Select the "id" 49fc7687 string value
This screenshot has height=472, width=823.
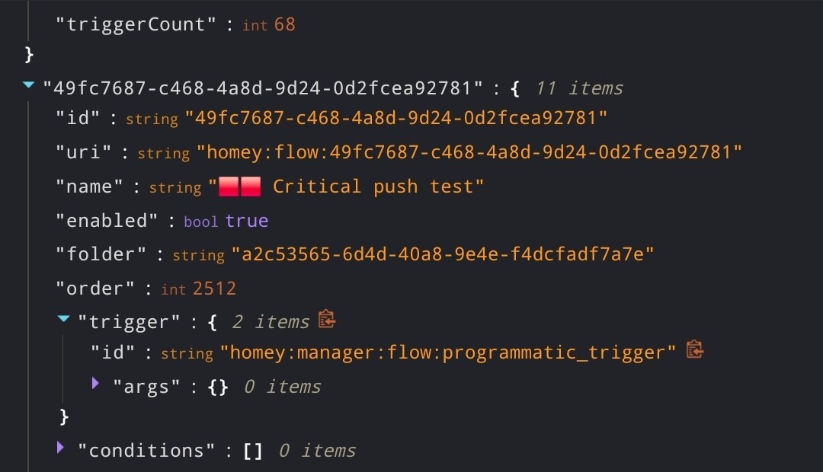pyautogui.click(x=395, y=118)
